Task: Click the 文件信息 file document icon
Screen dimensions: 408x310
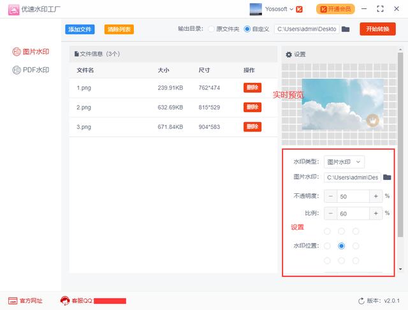Action: point(76,54)
